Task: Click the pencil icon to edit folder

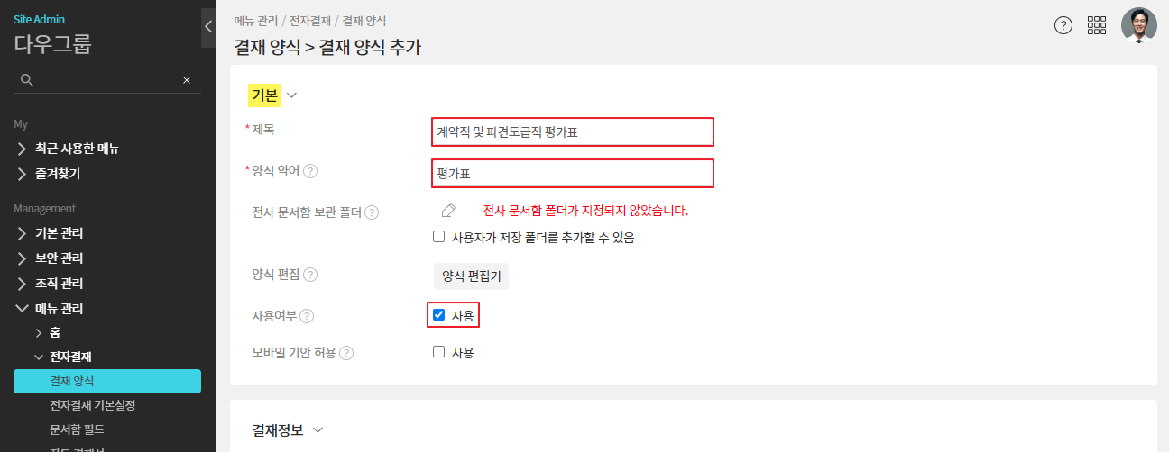Action: [448, 211]
